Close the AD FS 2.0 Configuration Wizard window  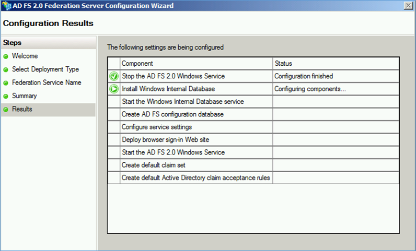coord(408,6)
